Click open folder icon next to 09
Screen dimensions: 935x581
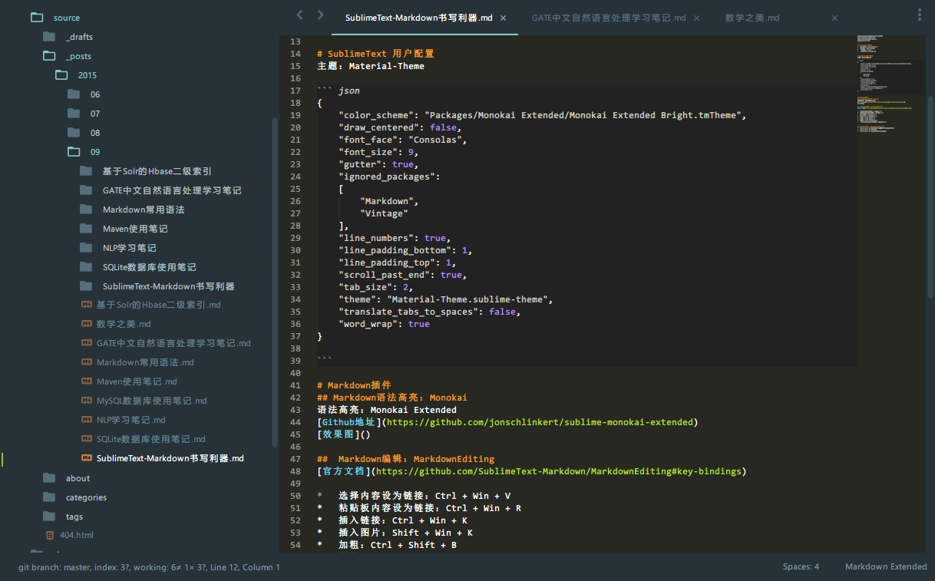[74, 151]
